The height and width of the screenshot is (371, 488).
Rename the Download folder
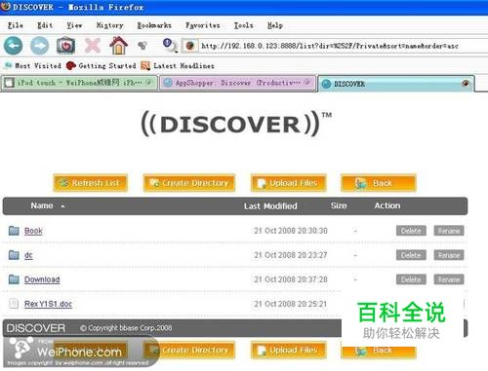449,279
